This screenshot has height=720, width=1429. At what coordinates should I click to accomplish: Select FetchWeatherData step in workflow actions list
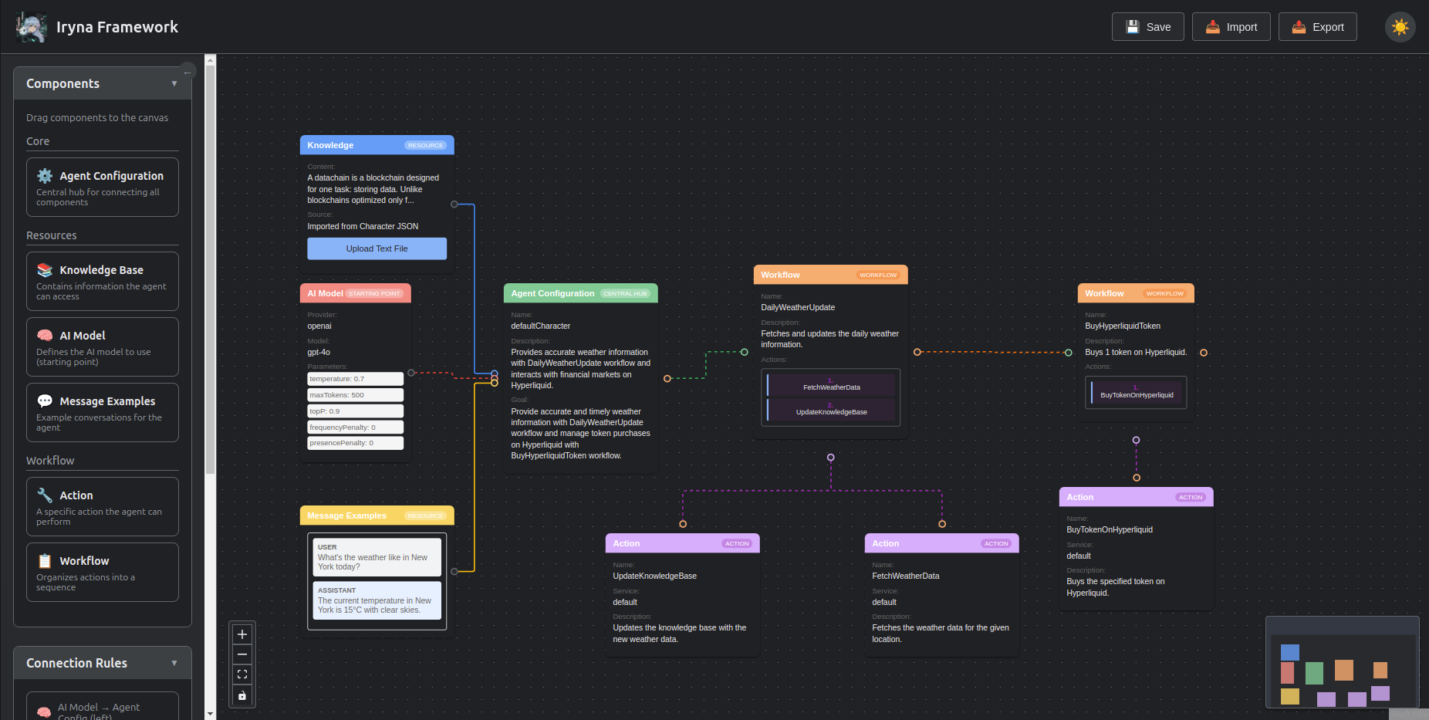tap(831, 385)
